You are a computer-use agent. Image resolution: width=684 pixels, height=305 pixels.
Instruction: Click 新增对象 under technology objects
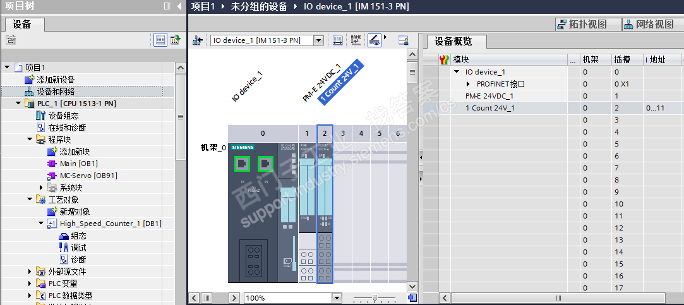coord(75,212)
